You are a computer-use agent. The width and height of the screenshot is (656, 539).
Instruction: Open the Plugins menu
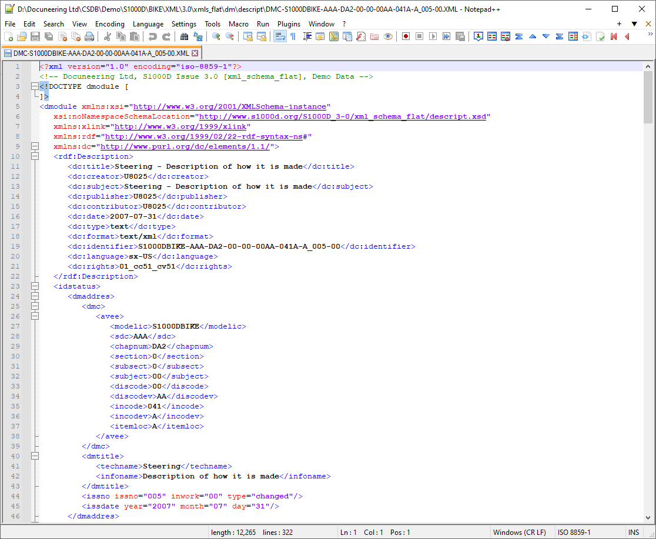[289, 24]
